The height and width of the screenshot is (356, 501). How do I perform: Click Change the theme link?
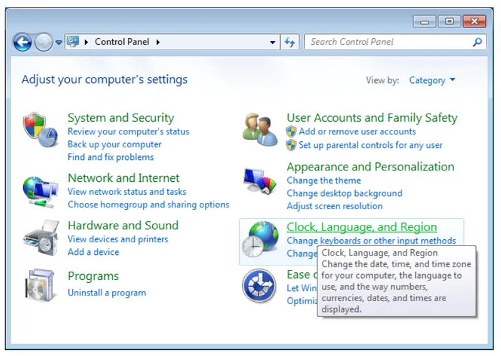click(324, 180)
